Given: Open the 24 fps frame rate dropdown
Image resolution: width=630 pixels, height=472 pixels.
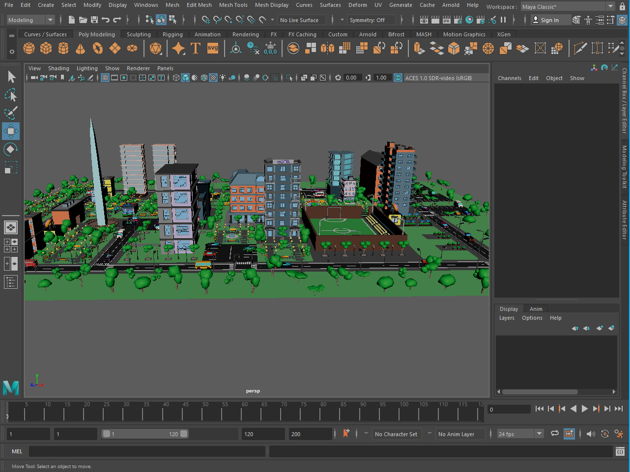Looking at the screenshot, I should 539,434.
